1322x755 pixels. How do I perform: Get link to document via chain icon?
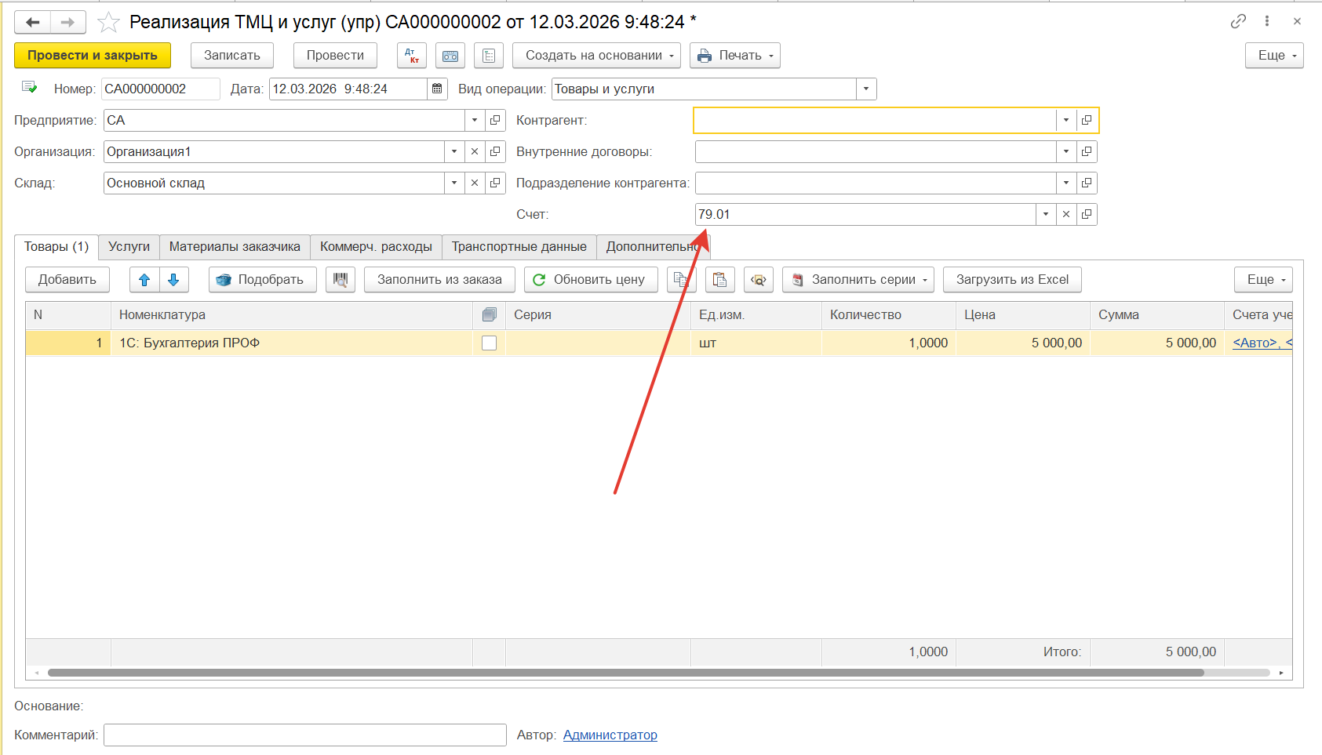pyautogui.click(x=1238, y=21)
